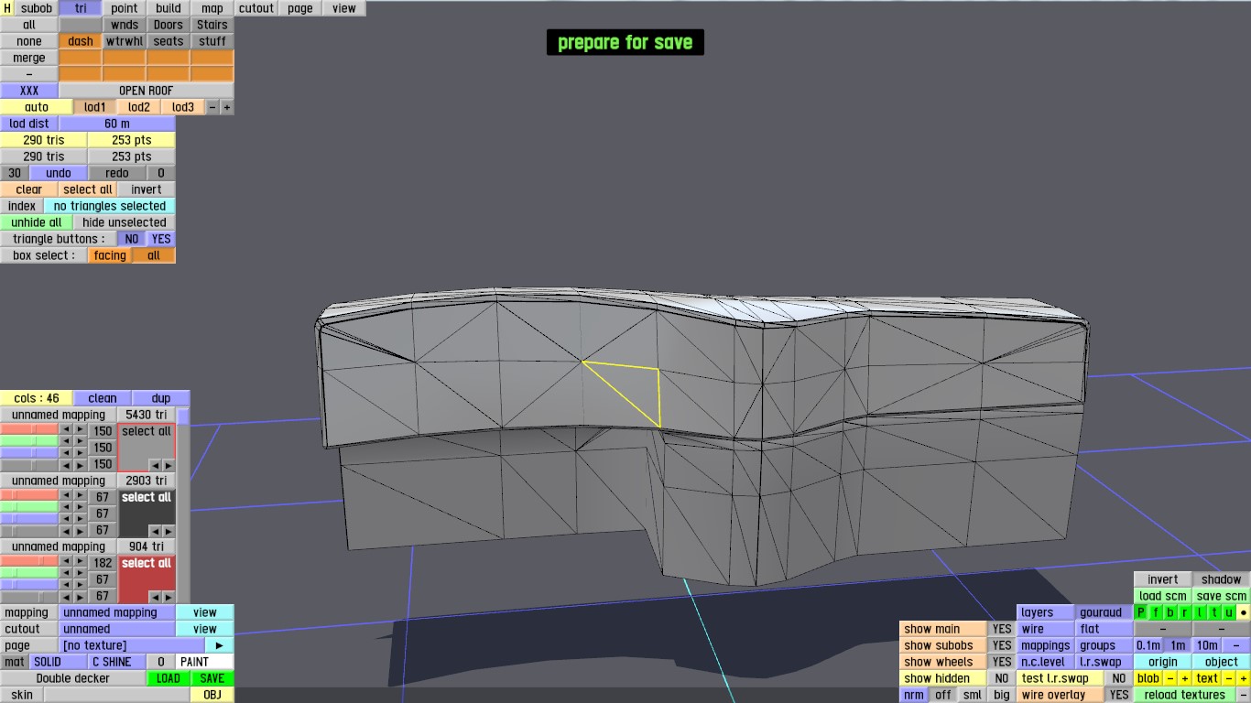Click left arrow on the 5430 tri swatch

pyautogui.click(x=155, y=465)
